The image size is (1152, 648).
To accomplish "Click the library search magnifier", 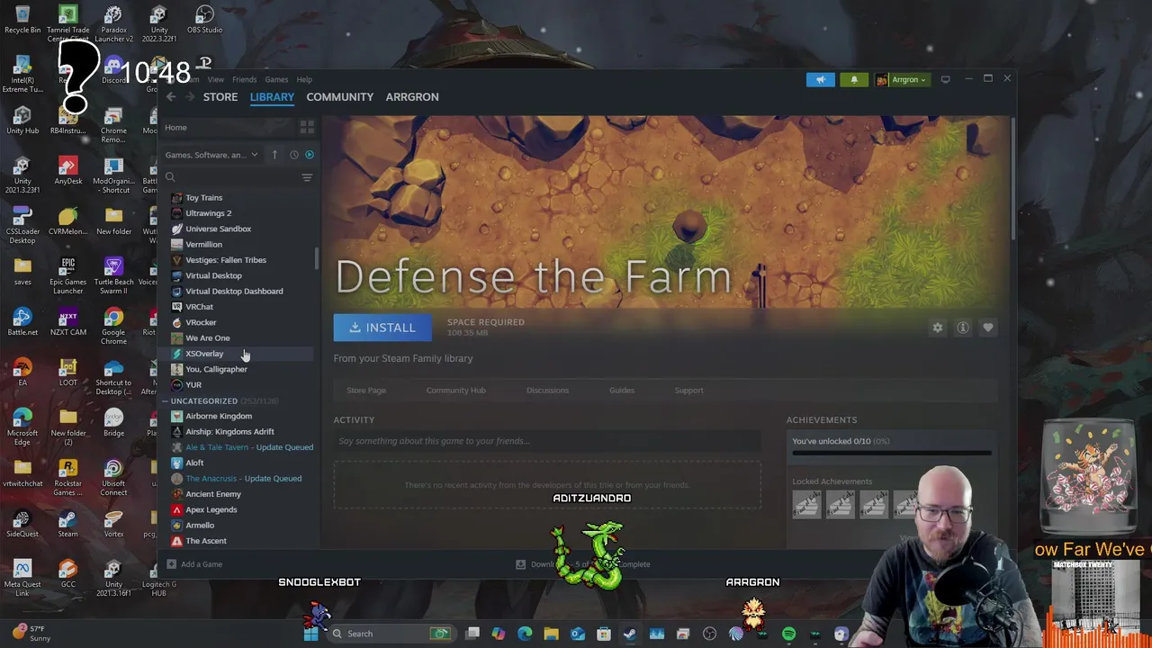I will pos(170,177).
